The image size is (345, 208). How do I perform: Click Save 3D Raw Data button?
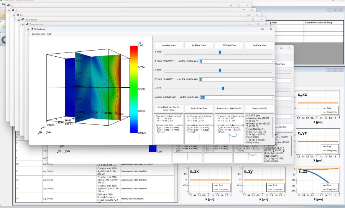click(199, 108)
